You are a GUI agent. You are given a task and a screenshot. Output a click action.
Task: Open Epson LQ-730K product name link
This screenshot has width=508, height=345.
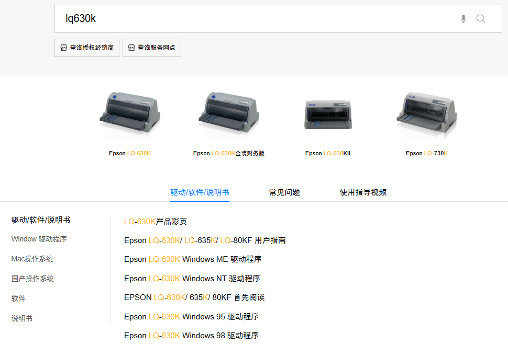pos(427,153)
